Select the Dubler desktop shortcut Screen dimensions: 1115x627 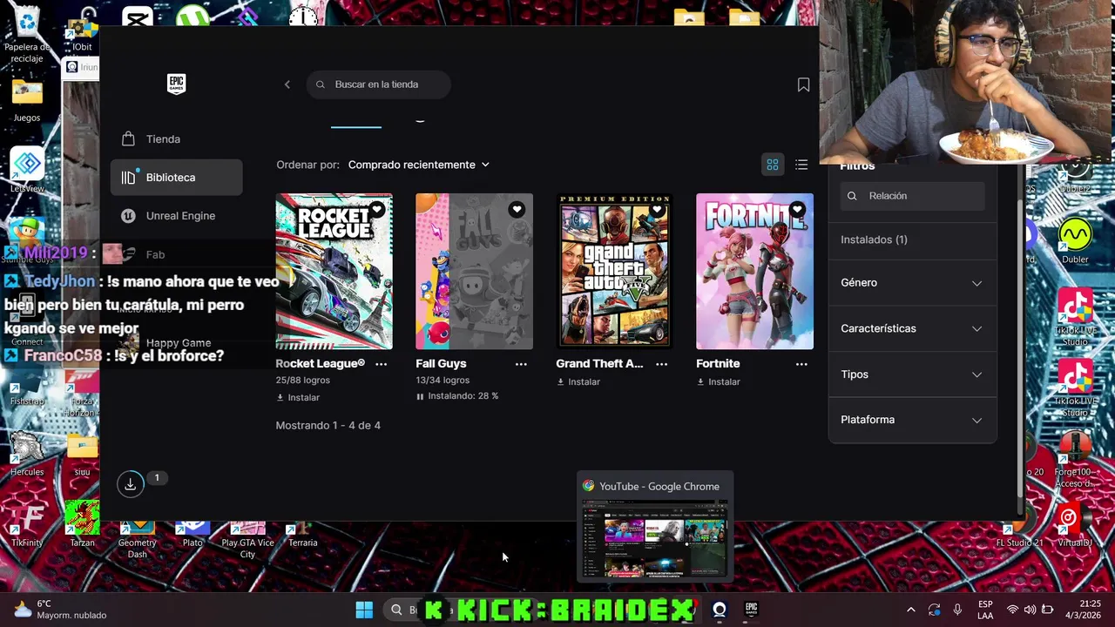[1075, 242]
